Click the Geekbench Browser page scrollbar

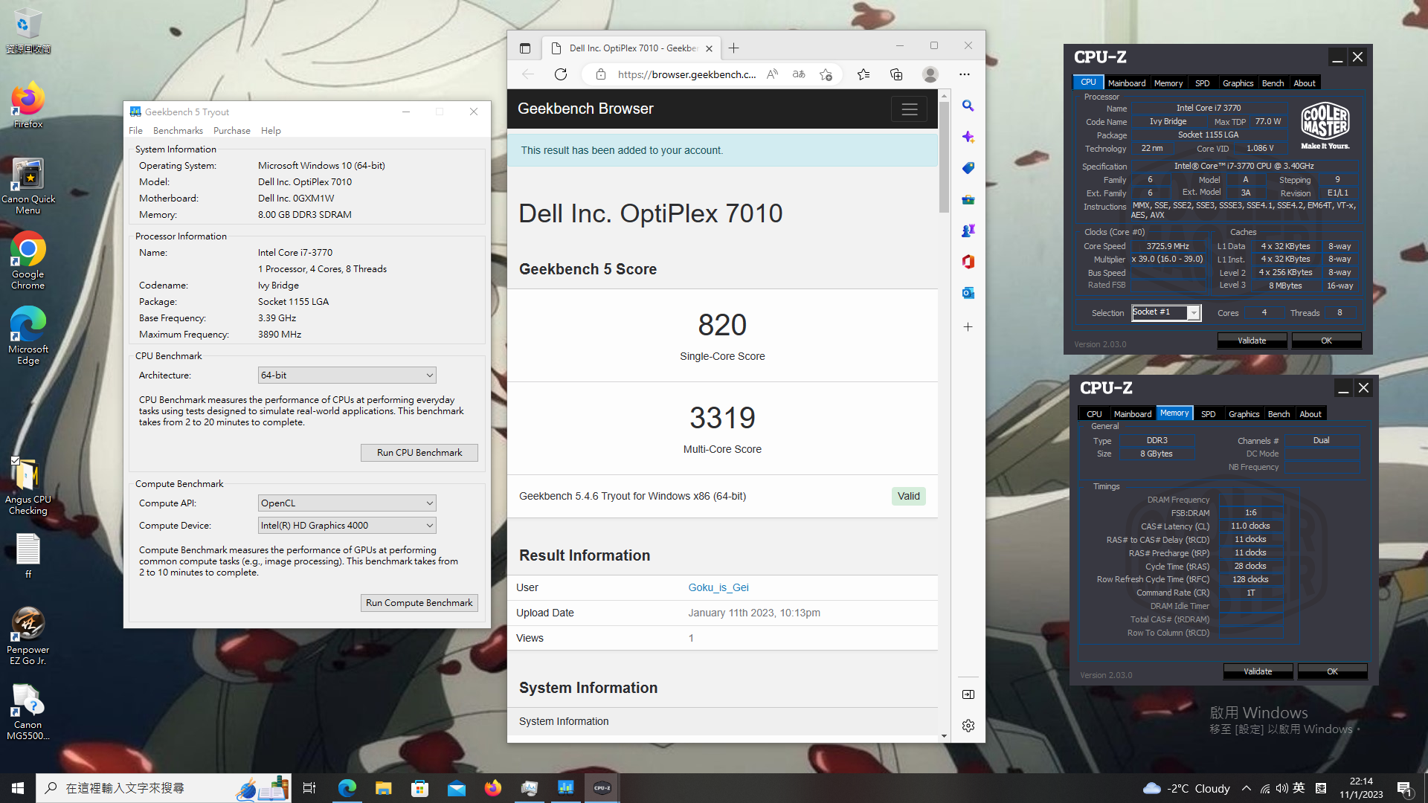tap(944, 158)
